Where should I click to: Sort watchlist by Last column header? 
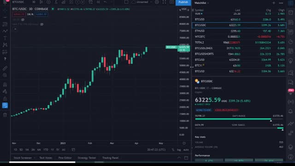pyautogui.click(x=238, y=10)
